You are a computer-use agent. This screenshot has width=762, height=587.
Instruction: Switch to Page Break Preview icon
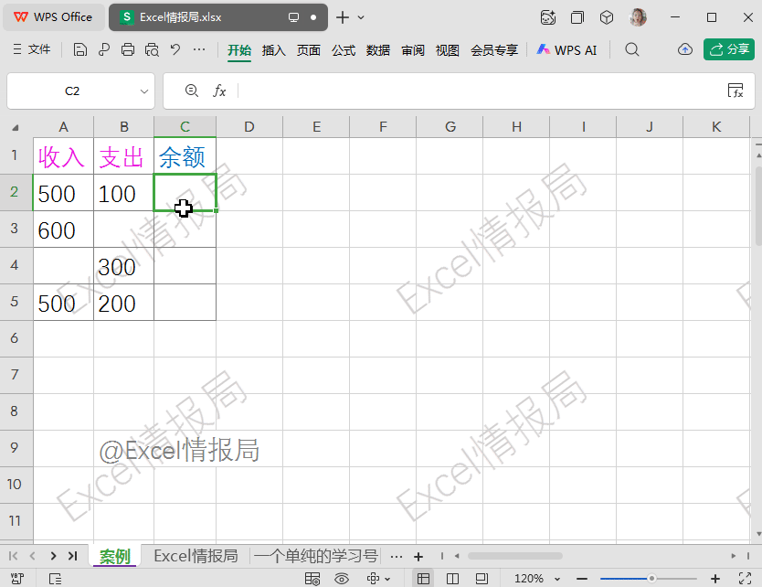click(x=452, y=578)
